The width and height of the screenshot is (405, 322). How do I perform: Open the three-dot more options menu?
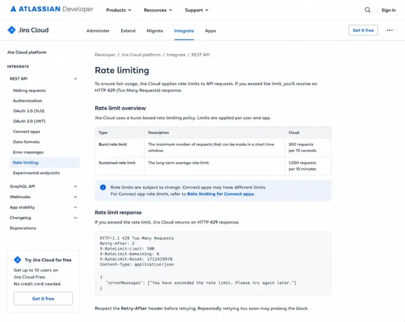point(390,30)
